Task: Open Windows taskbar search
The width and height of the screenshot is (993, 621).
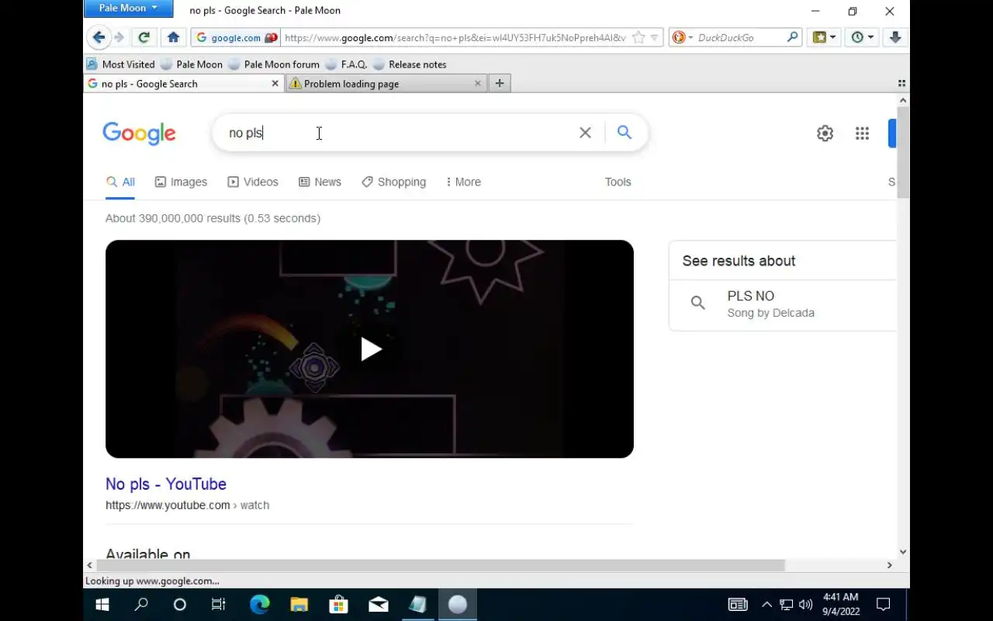Action: (x=141, y=605)
